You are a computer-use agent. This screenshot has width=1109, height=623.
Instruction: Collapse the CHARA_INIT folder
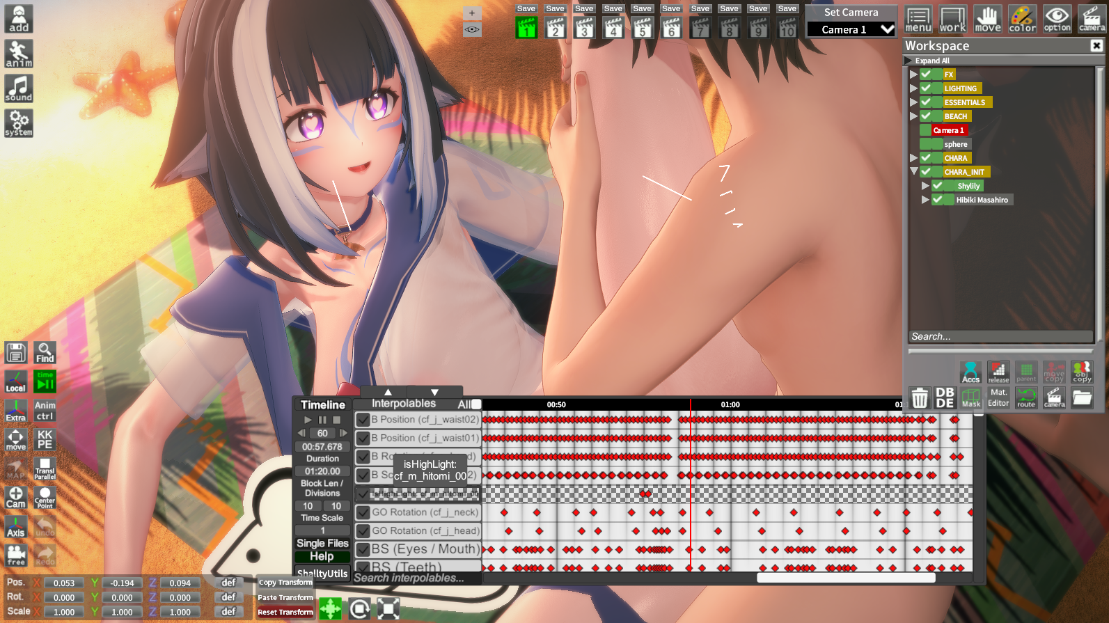coord(913,171)
